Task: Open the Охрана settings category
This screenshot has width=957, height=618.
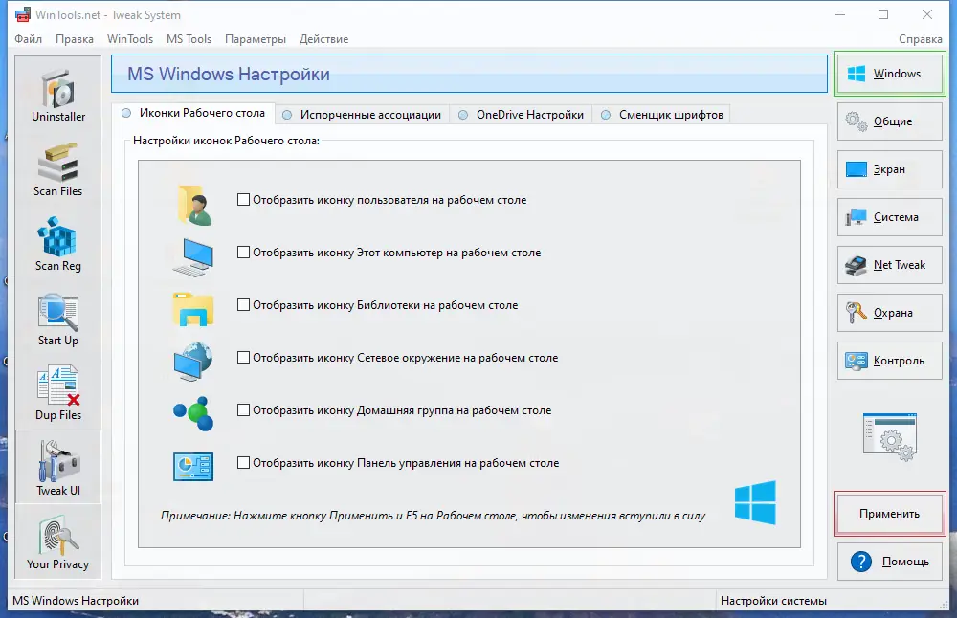Action: pos(889,313)
